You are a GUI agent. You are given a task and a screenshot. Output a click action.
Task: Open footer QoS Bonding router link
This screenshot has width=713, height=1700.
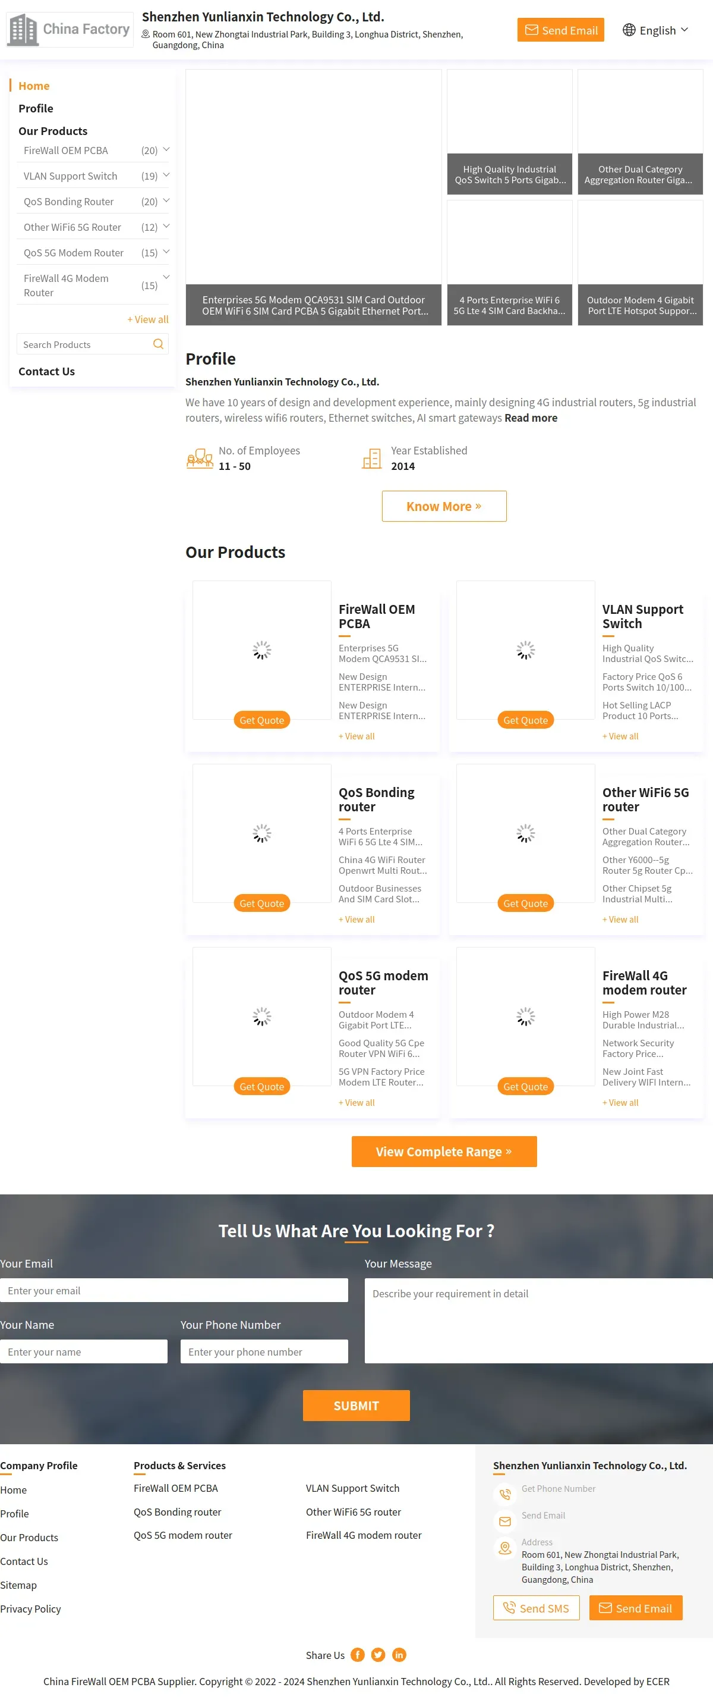click(177, 1513)
